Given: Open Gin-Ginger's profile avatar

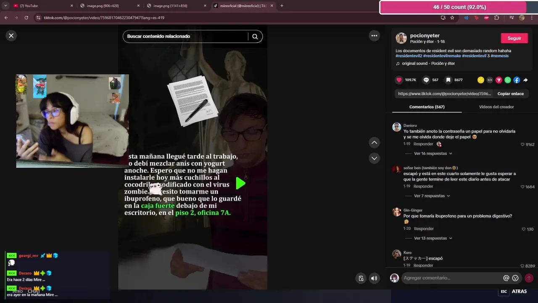Looking at the screenshot, I should (396, 212).
